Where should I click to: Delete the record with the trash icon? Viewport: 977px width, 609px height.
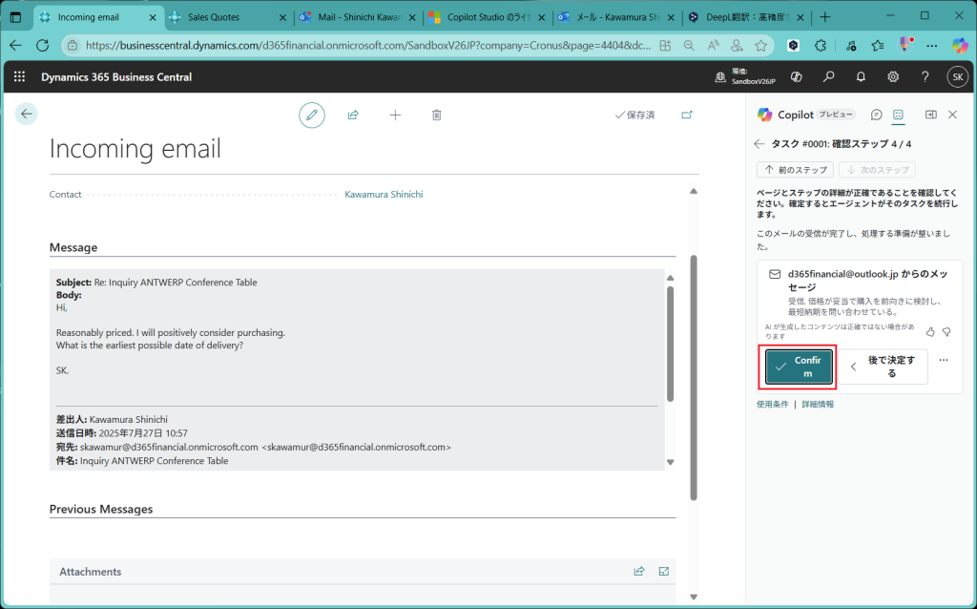tap(437, 115)
